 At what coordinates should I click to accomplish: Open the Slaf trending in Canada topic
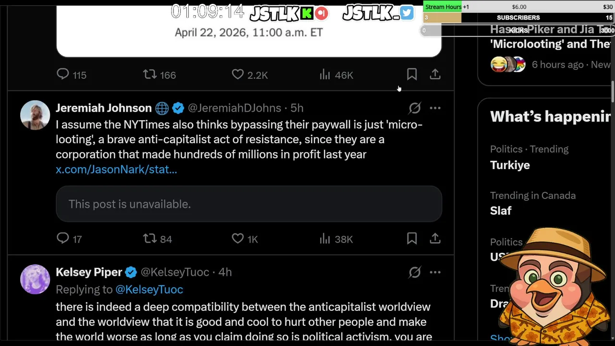tap(501, 210)
